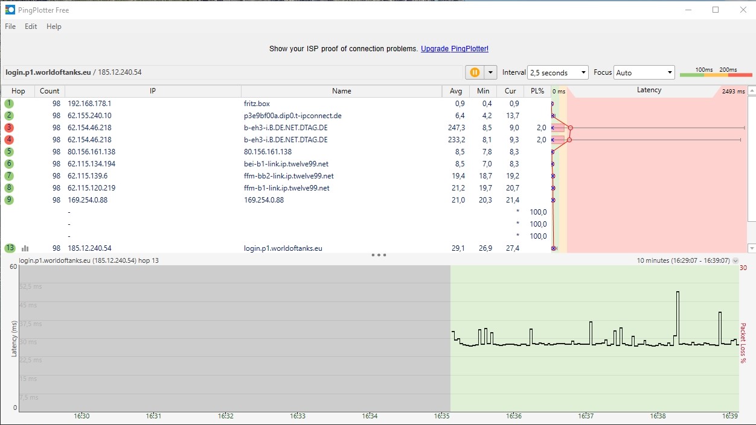
Task: Click bei-b1-link.ip.twelve99.net name
Action: coord(286,164)
